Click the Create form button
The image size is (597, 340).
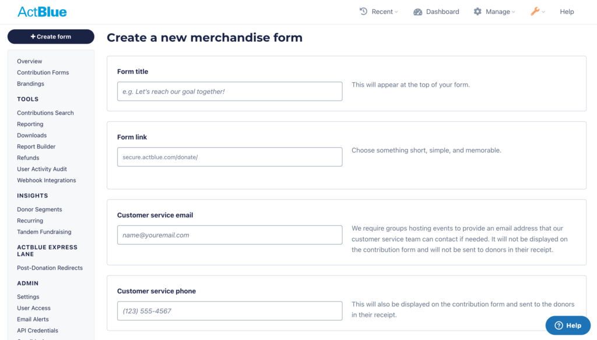point(51,37)
